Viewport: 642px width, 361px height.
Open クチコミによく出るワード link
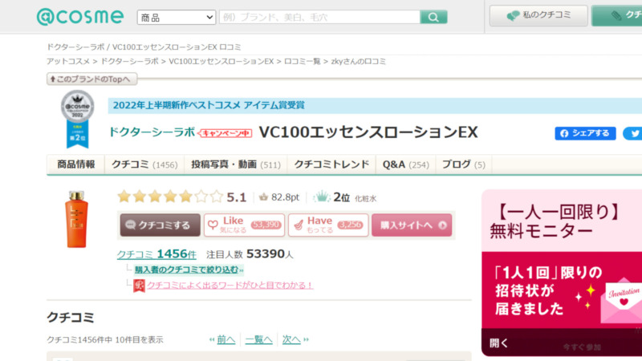pyautogui.click(x=230, y=286)
